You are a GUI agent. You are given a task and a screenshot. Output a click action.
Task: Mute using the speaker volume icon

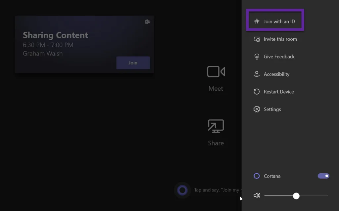[257, 195]
